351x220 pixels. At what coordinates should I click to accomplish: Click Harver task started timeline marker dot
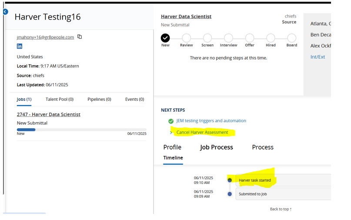tap(230, 180)
